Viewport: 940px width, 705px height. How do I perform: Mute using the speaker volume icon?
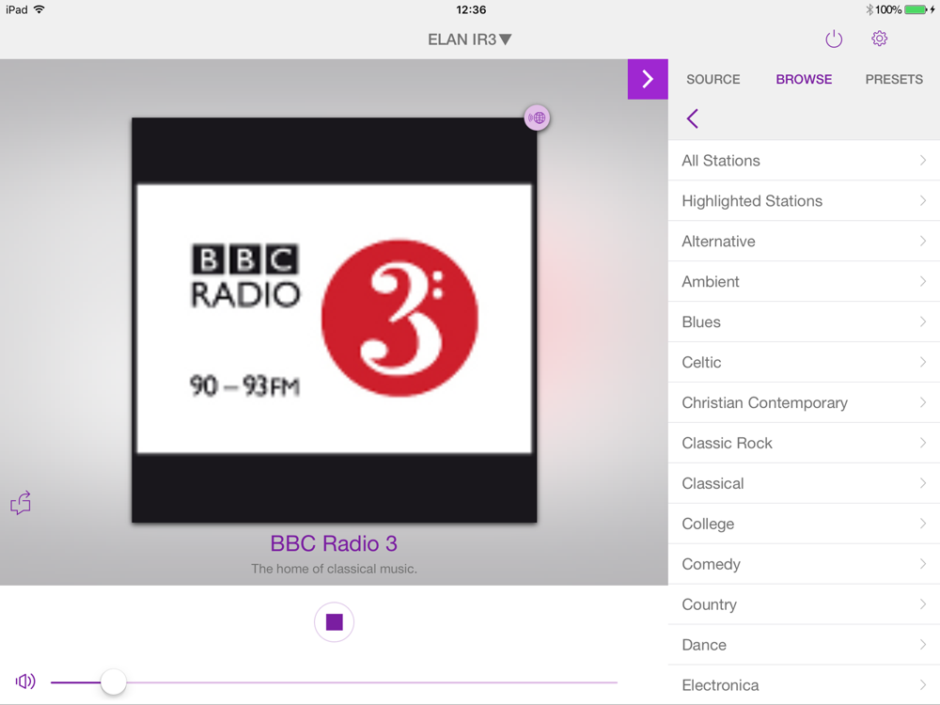point(25,681)
